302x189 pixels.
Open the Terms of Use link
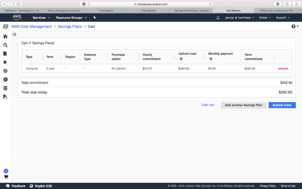pyautogui.click(x=288, y=186)
